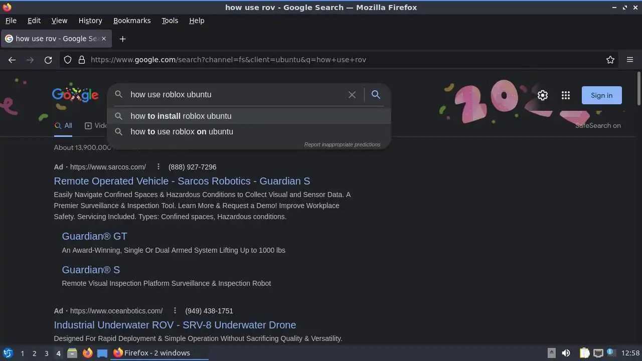
Task: Clear the search box with the X icon
Action: [x=352, y=95]
